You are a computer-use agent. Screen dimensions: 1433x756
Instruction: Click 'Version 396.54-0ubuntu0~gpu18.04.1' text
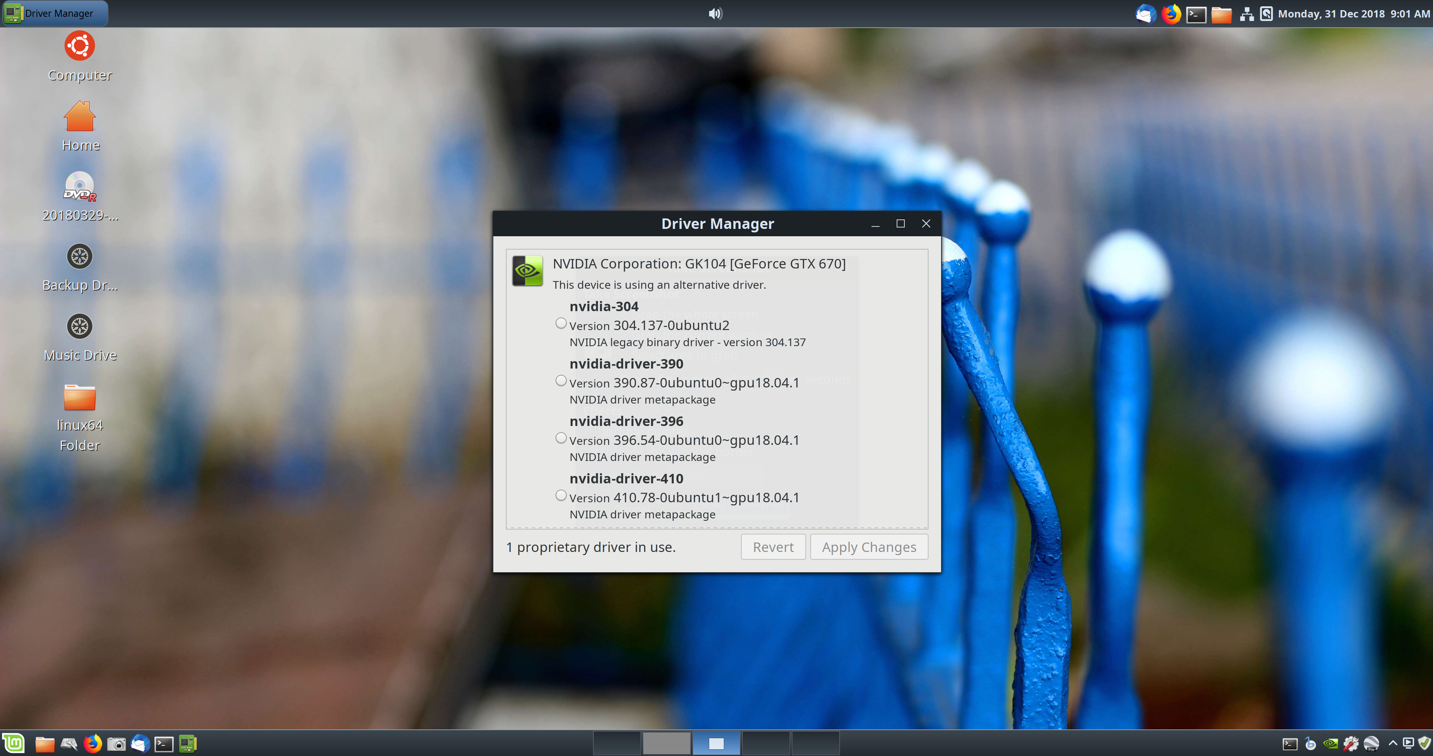point(684,440)
